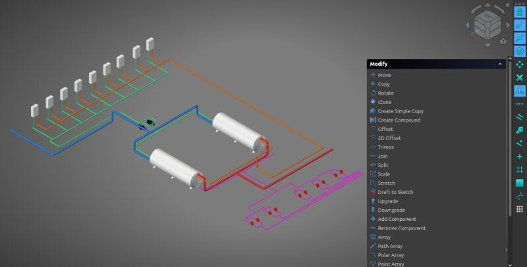Screen dimensions: 527x267
Task: Toggle the snap endpoint button
Action: pyautogui.click(x=519, y=25)
